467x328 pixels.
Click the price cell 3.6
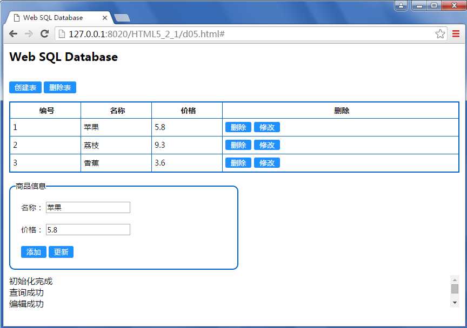coord(187,163)
